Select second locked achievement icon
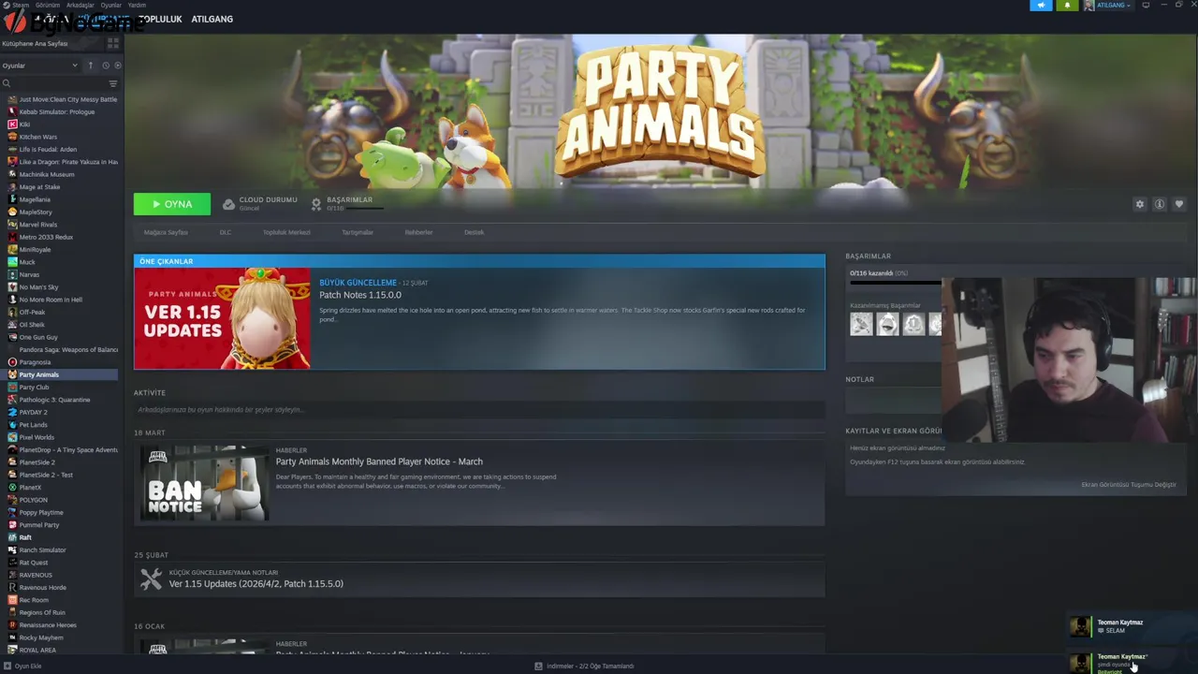The image size is (1198, 674). point(887,324)
